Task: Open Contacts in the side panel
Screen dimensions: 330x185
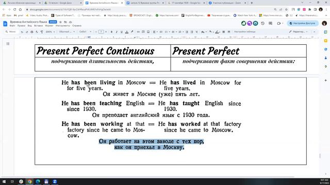Action: tap(325, 58)
